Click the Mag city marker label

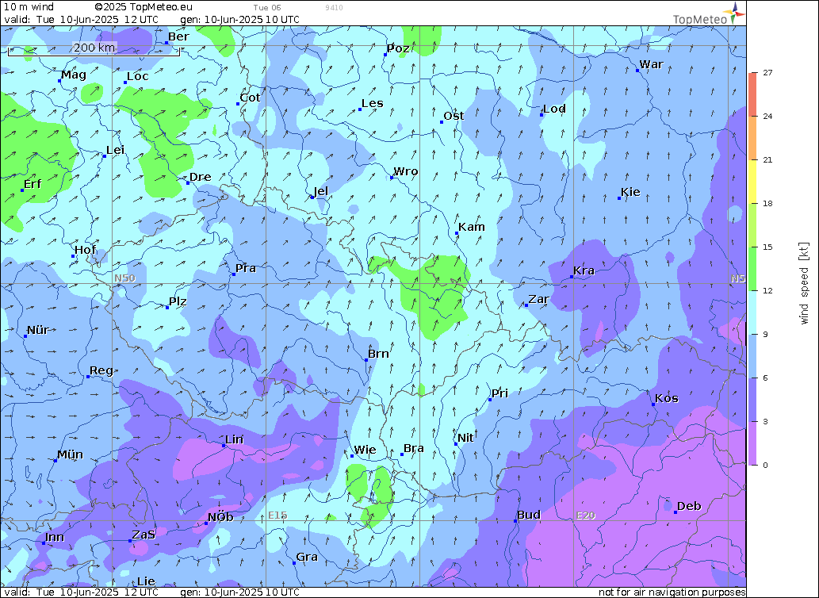[74, 75]
